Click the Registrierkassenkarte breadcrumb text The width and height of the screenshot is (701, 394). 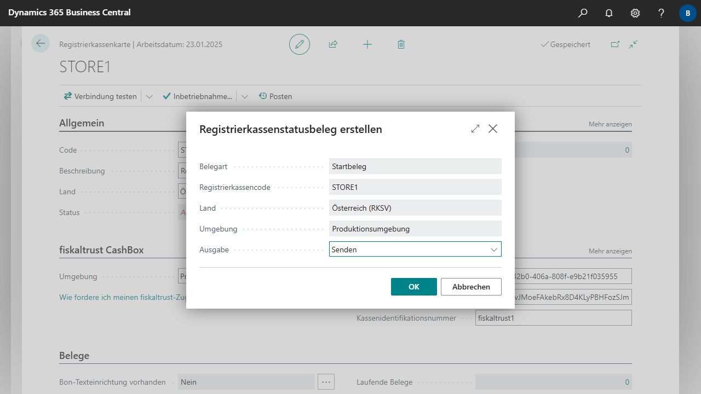[x=94, y=44]
